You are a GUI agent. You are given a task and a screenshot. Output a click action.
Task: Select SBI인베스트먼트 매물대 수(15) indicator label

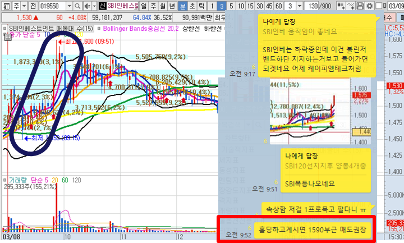(51, 29)
